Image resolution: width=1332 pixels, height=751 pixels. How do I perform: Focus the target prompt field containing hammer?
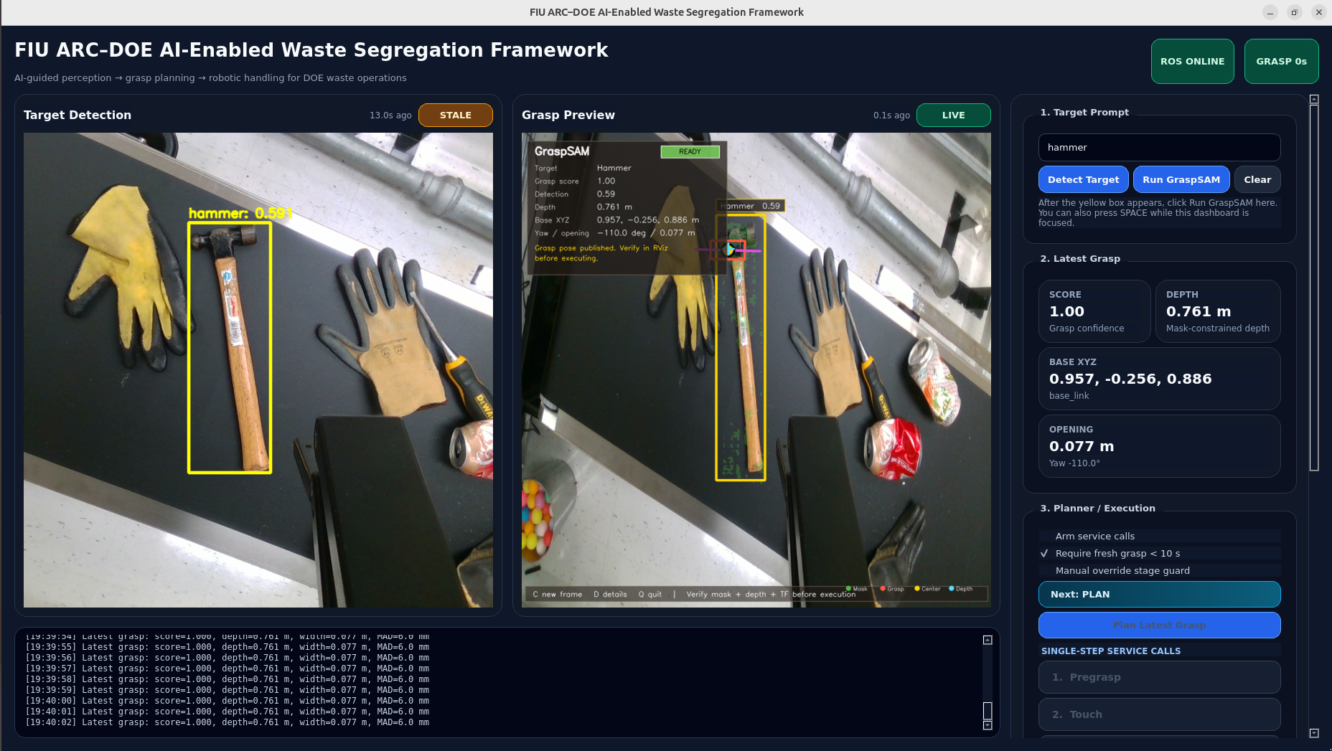click(1159, 147)
